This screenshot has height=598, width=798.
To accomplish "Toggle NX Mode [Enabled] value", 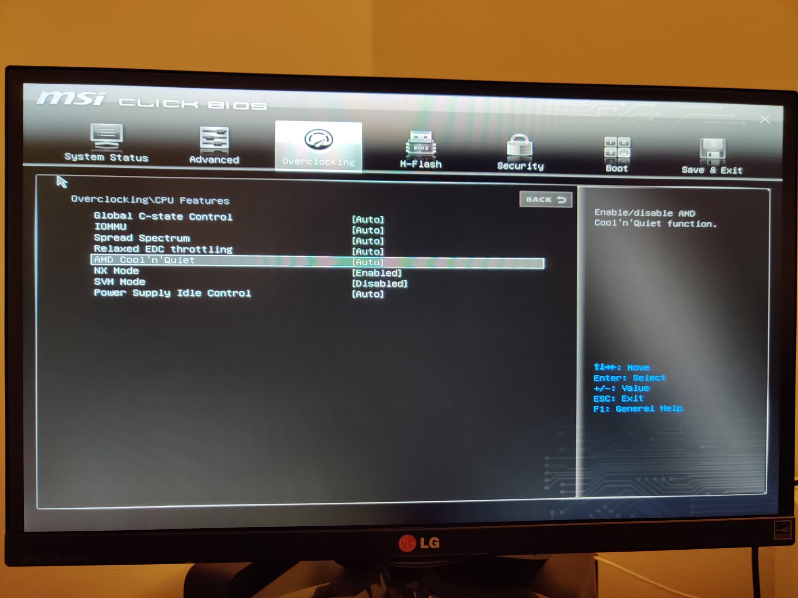I will tap(377, 273).
